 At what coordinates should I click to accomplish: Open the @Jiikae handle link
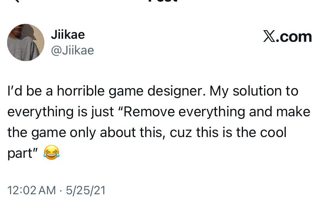pyautogui.click(x=72, y=50)
